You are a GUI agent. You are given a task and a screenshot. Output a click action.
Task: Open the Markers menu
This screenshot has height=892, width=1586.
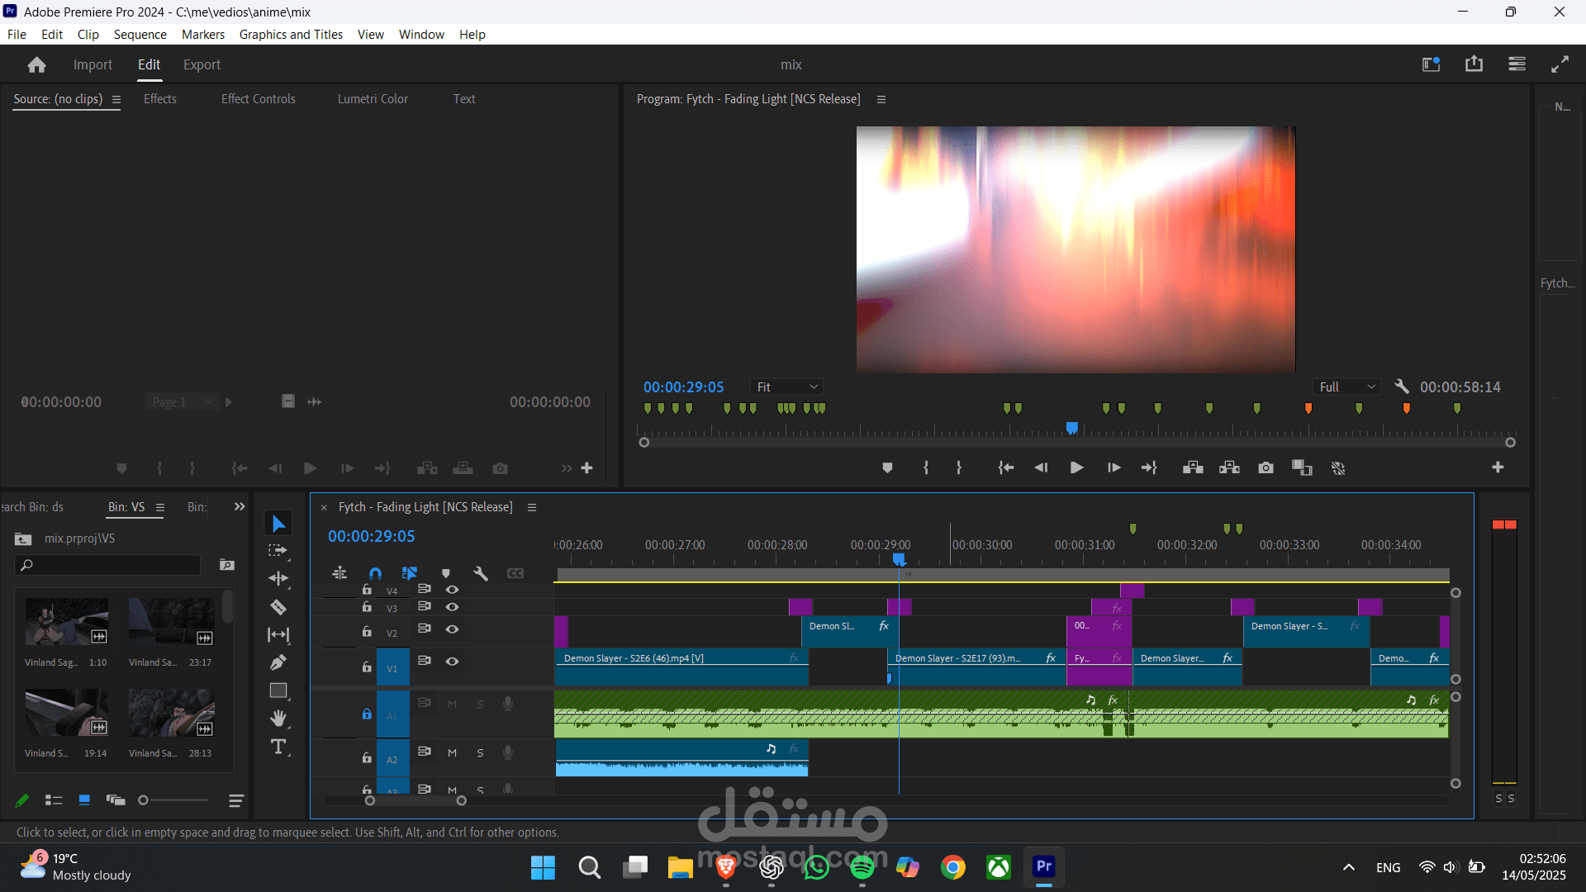203,35
